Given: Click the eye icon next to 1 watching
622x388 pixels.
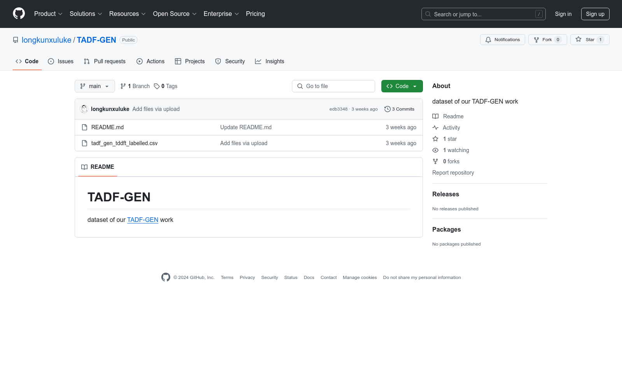Looking at the screenshot, I should point(435,150).
